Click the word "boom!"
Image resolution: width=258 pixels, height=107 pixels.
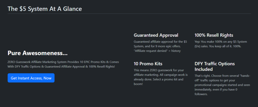[138, 84]
